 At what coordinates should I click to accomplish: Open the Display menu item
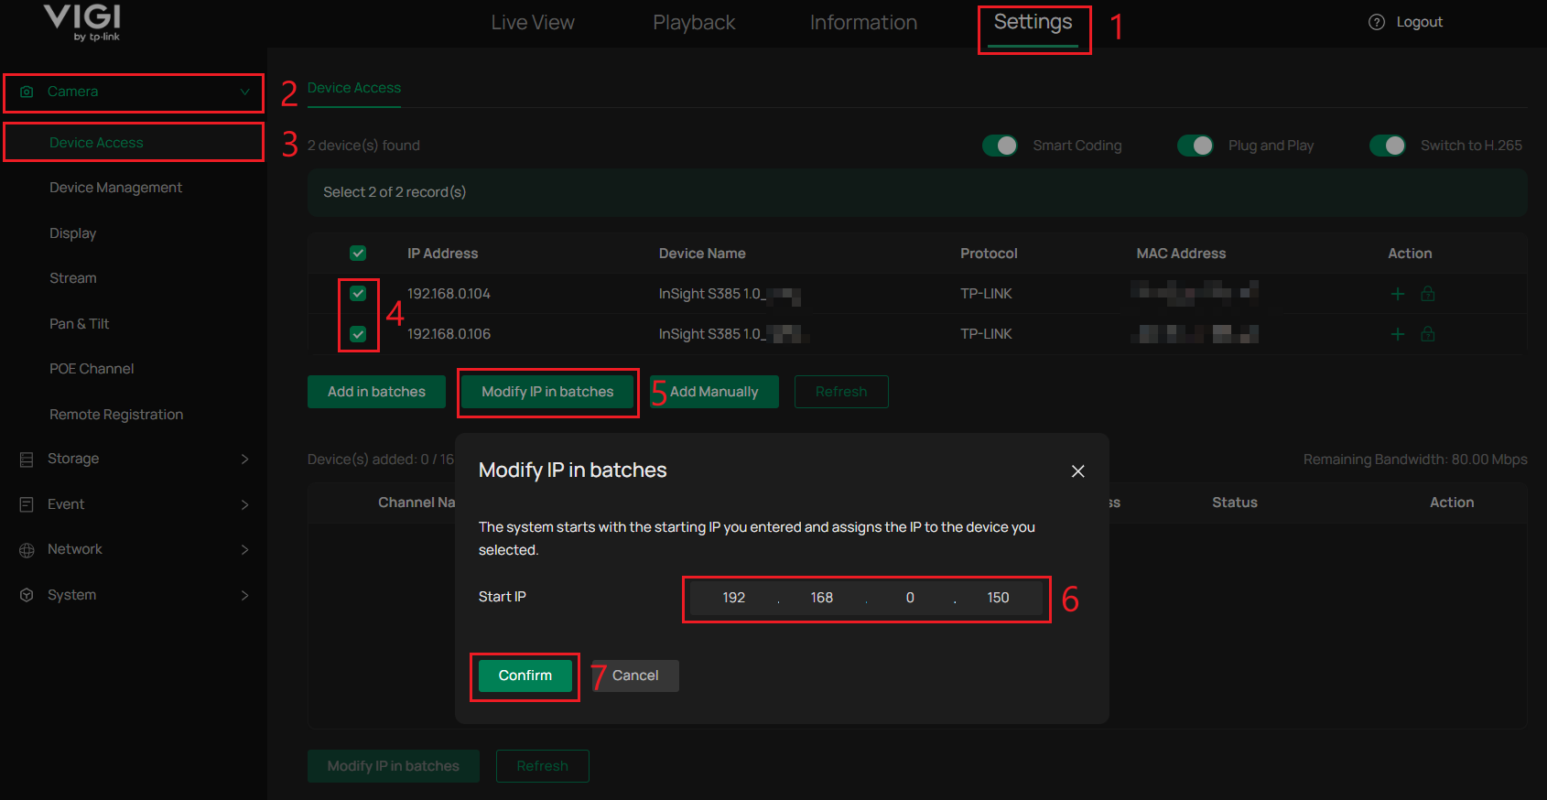point(73,233)
